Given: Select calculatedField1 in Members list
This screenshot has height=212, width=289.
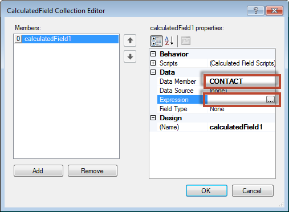Looking at the screenshot, I should pos(66,39).
